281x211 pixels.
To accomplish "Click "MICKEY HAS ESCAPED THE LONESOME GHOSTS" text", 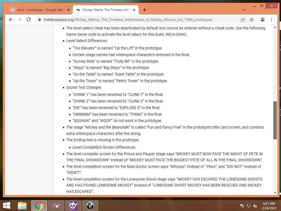I will 220,179.
